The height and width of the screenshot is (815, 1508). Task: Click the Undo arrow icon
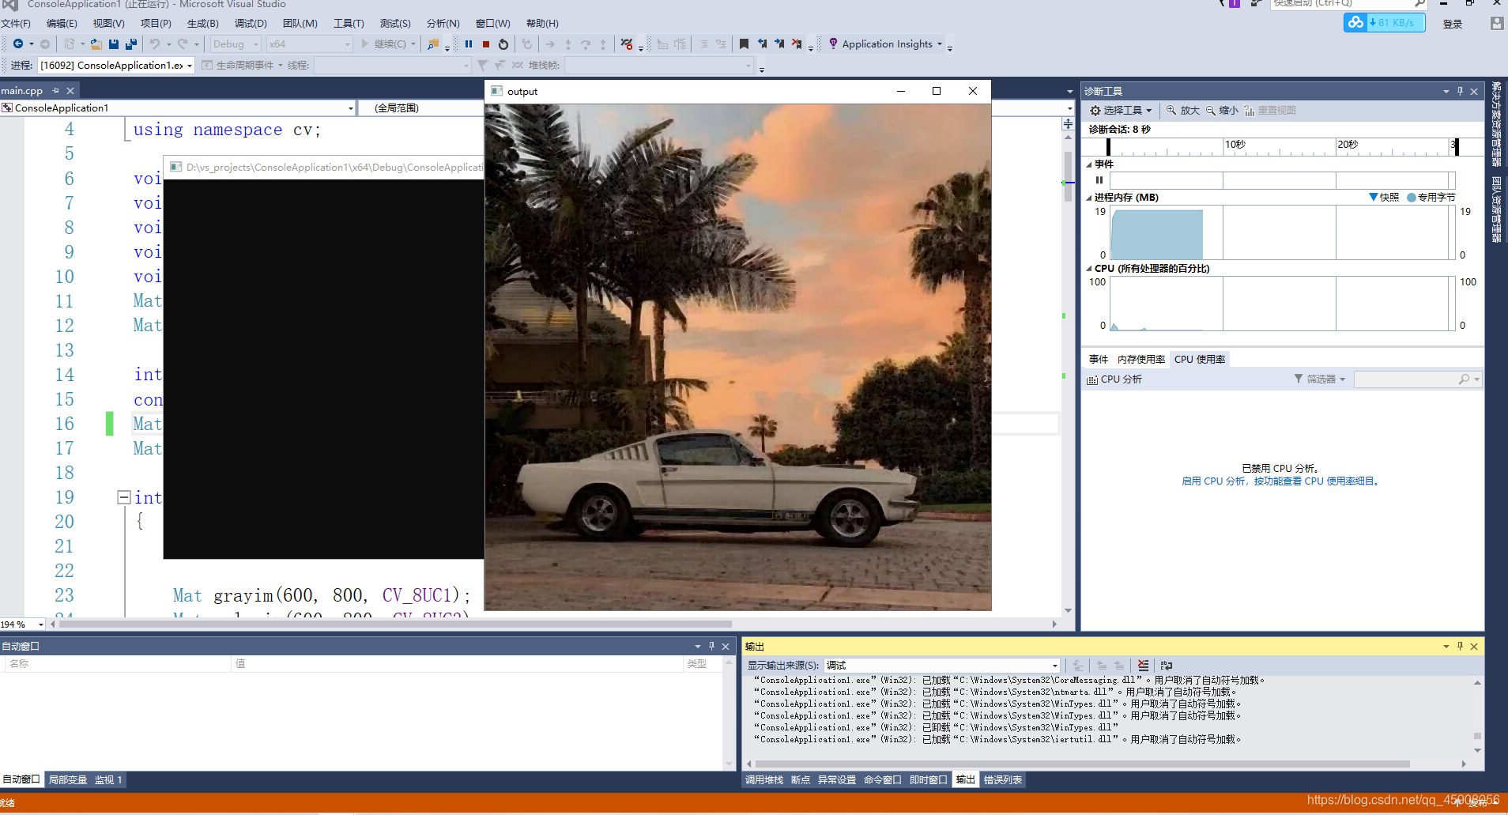[155, 44]
